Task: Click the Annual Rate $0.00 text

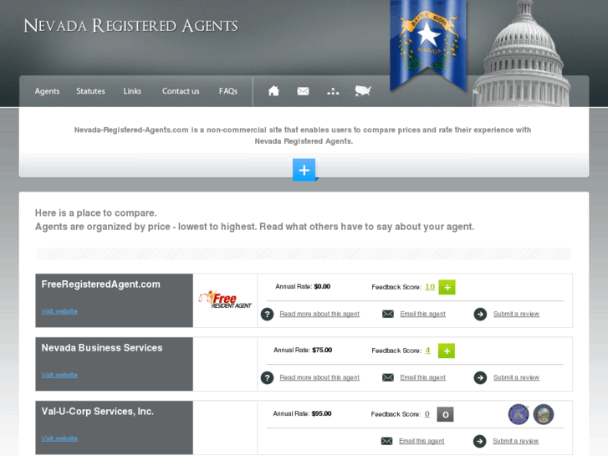Action: [303, 287]
